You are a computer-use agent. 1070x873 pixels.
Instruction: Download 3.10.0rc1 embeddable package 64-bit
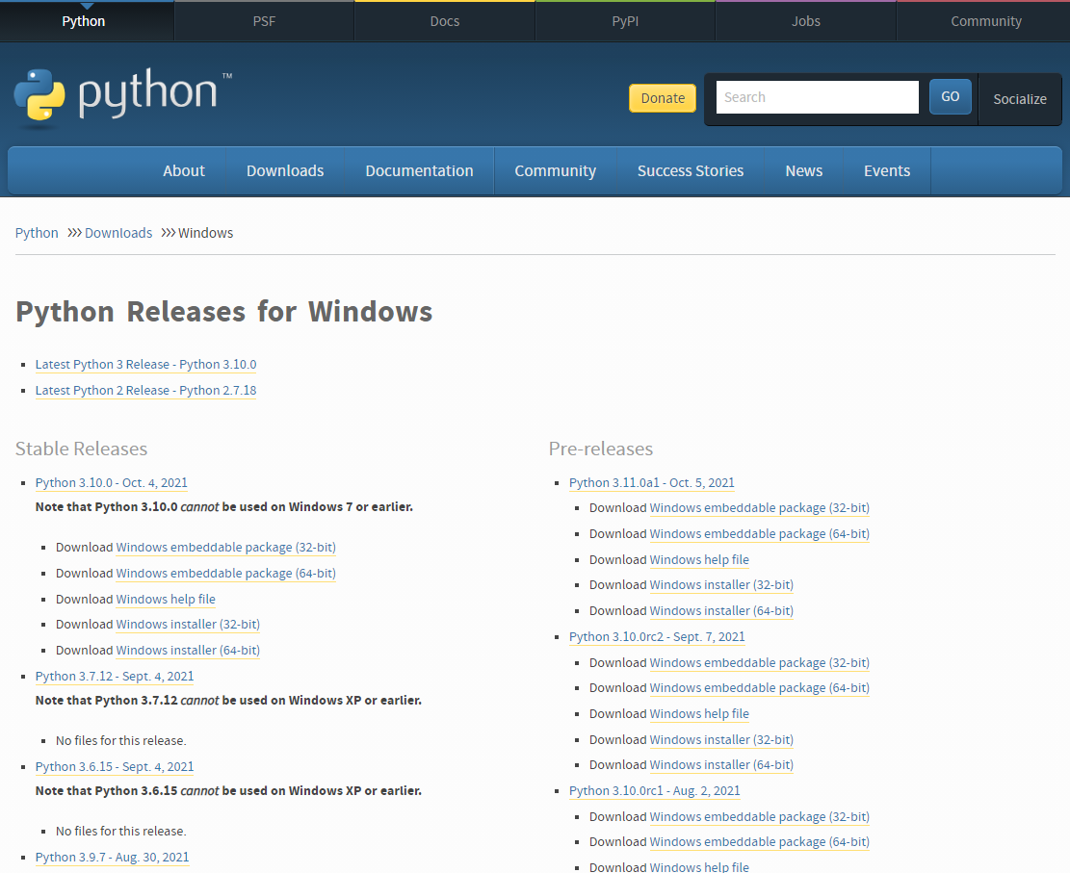(760, 842)
